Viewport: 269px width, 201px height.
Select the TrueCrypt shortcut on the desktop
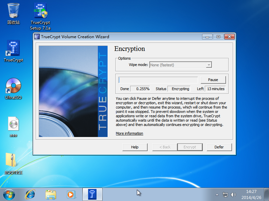click(13, 51)
